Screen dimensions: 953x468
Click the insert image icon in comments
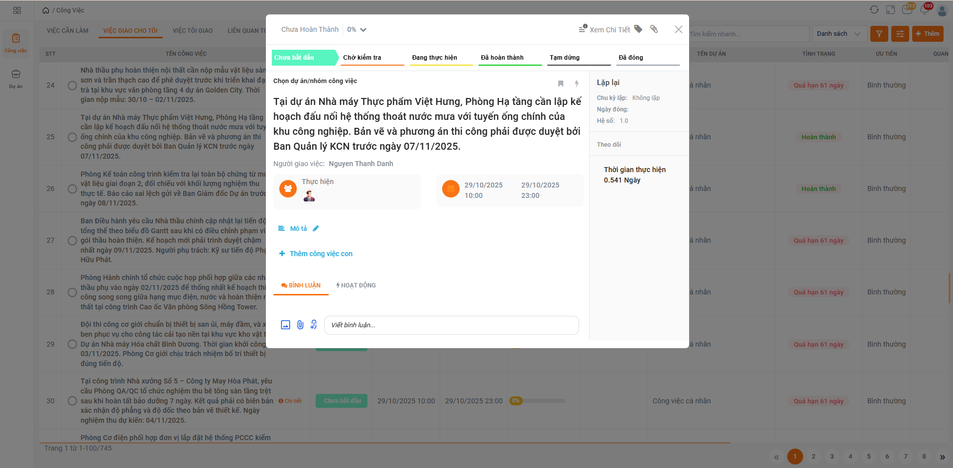[285, 325]
